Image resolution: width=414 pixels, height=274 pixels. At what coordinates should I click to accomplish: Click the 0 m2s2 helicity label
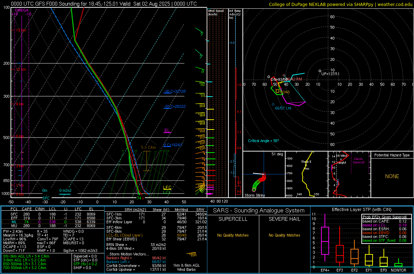[x=65, y=190]
